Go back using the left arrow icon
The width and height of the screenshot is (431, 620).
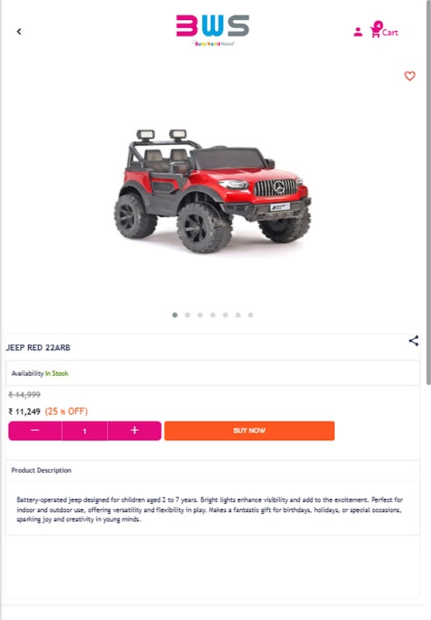[x=19, y=31]
